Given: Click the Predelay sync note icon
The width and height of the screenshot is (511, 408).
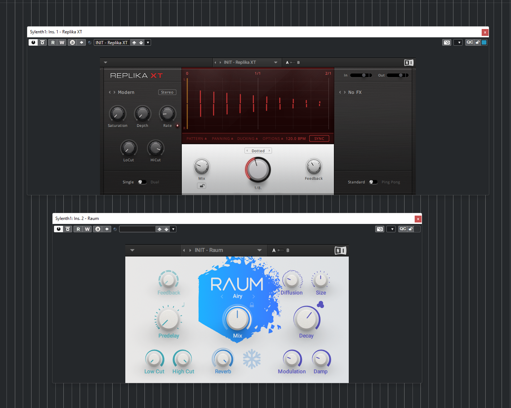Looking at the screenshot, I should point(183,305).
